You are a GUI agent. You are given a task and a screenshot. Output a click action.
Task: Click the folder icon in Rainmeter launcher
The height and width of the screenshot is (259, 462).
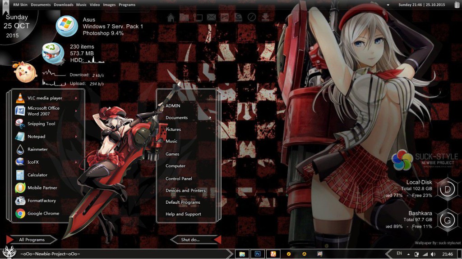tap(184, 18)
